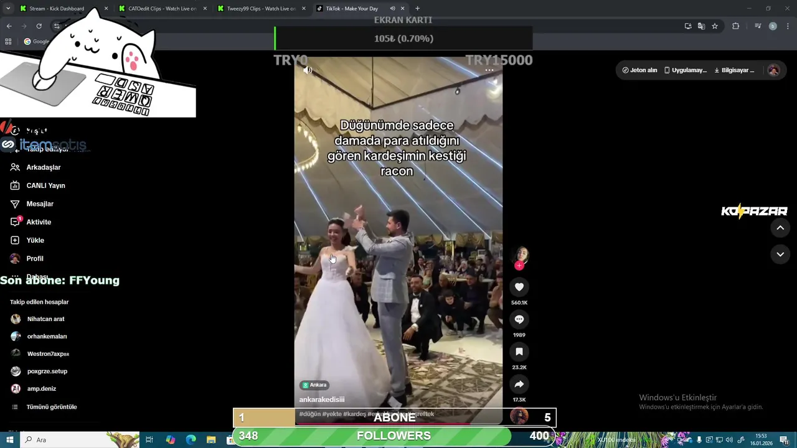Go back with browser back arrow
The height and width of the screenshot is (448, 797).
9,26
